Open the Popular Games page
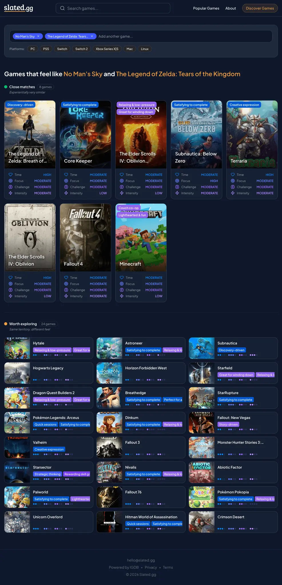Viewport: 282px width, 585px height. (206, 8)
